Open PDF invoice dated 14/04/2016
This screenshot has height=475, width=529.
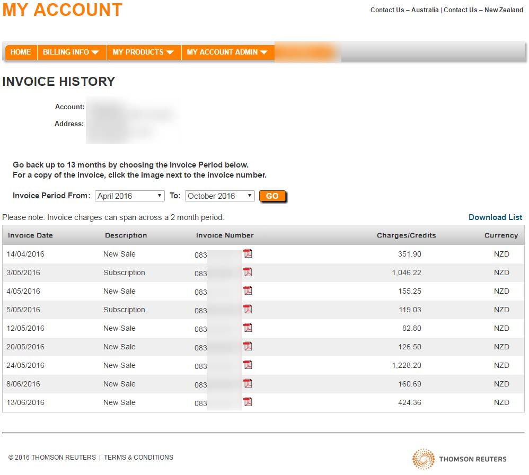(248, 253)
